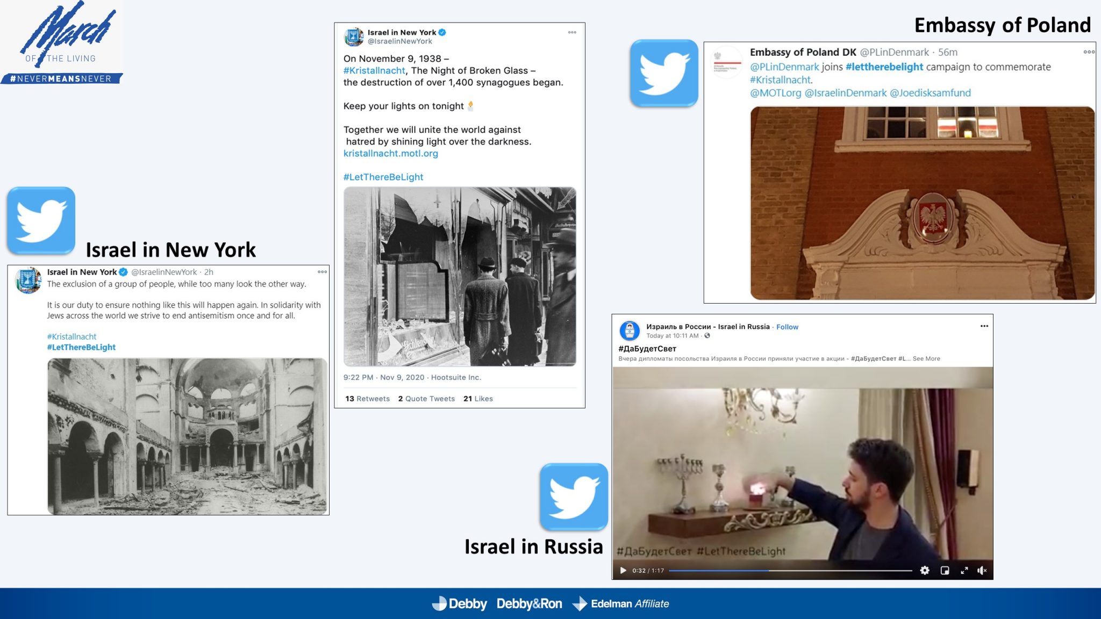View the 21 Likes list
The image size is (1101, 619).
478,399
